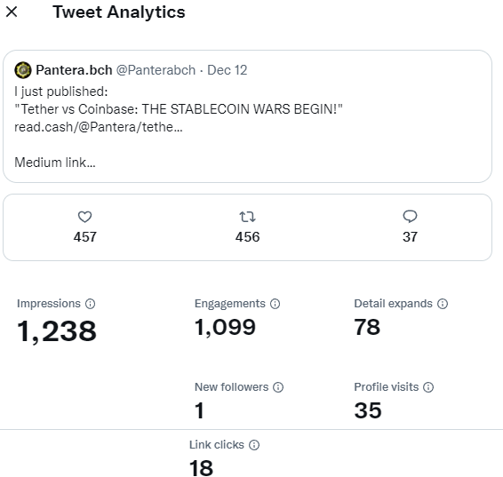Screen dimensions: 503x477
Task: Open the Impressions info icon
Action: [x=90, y=304]
